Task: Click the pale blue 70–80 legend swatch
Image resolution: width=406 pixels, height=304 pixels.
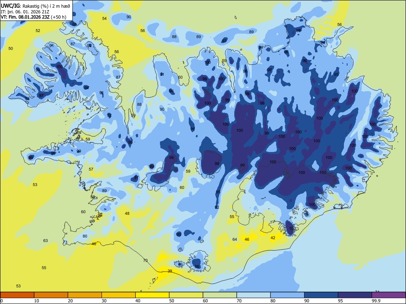Action: click(253, 295)
